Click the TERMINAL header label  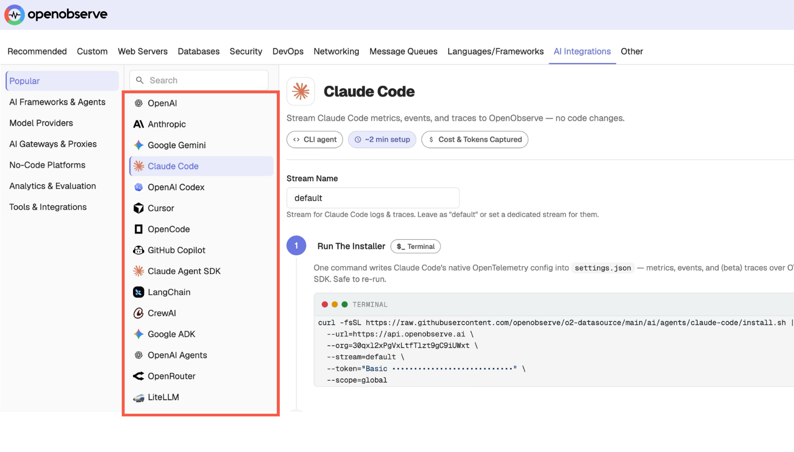370,305
